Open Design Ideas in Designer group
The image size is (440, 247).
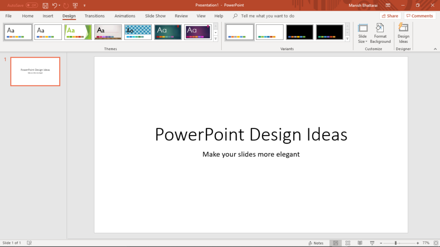403,33
